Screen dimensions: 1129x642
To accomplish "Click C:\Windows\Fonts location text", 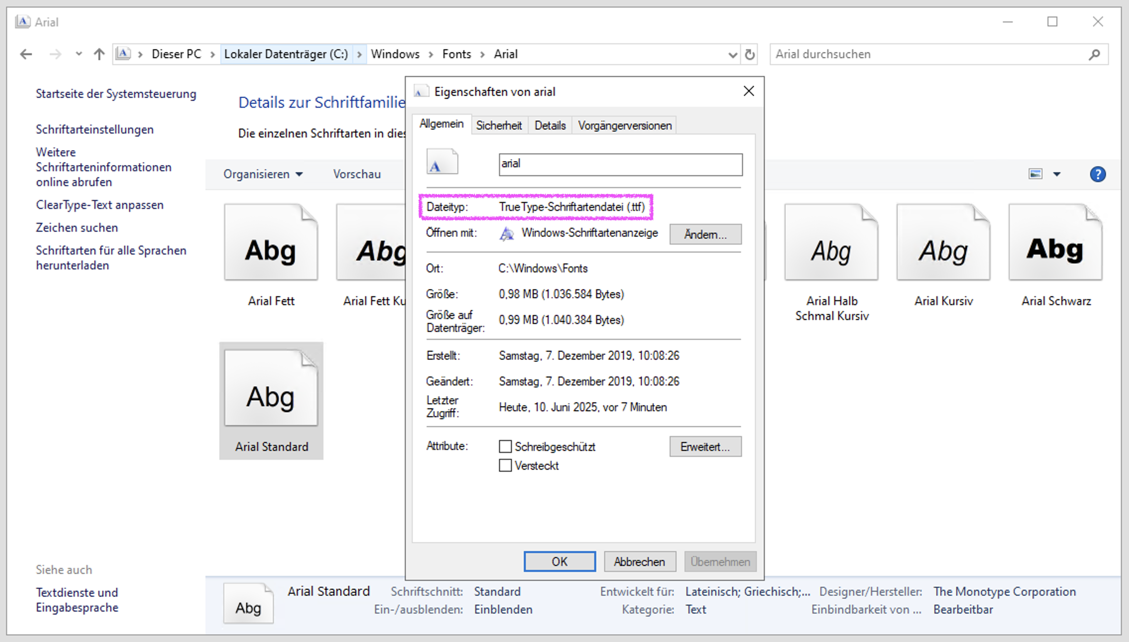I will click(x=543, y=268).
